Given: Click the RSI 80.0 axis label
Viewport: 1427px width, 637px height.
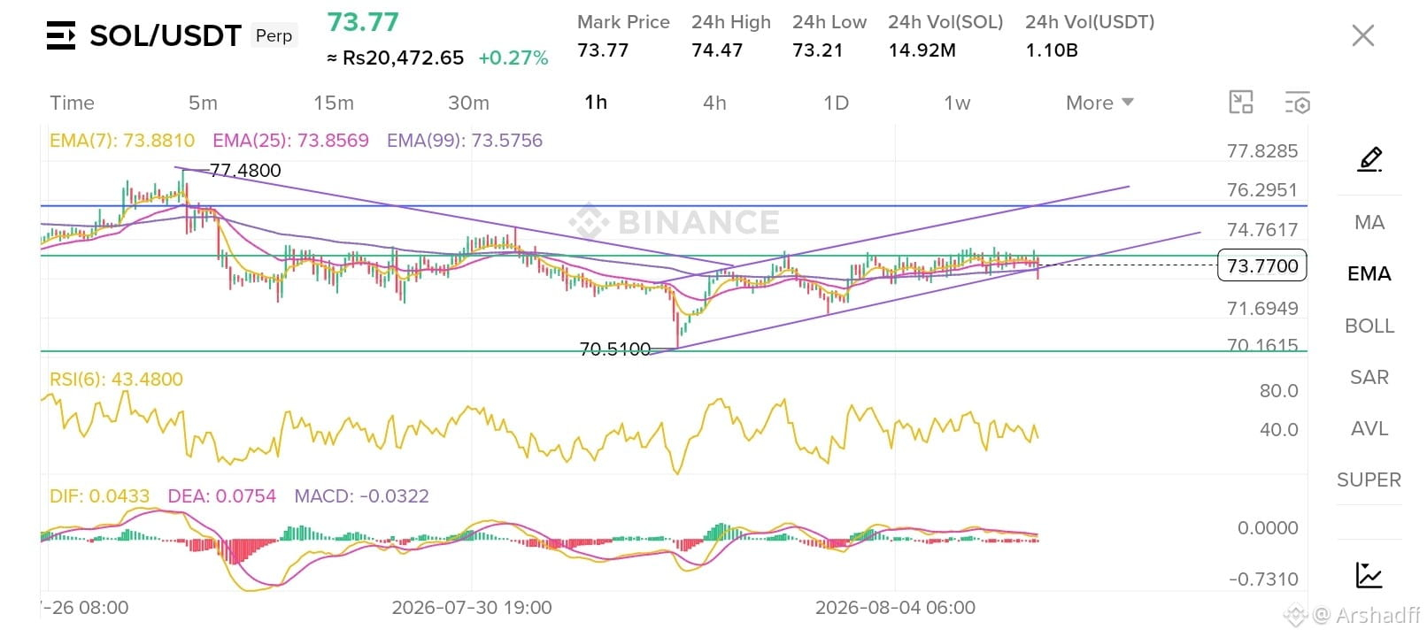Looking at the screenshot, I should pyautogui.click(x=1279, y=390).
